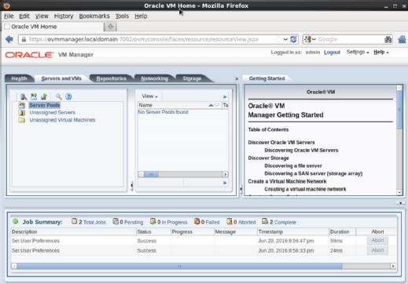
Task: Click the Total Jobs icon
Action: [75, 221]
